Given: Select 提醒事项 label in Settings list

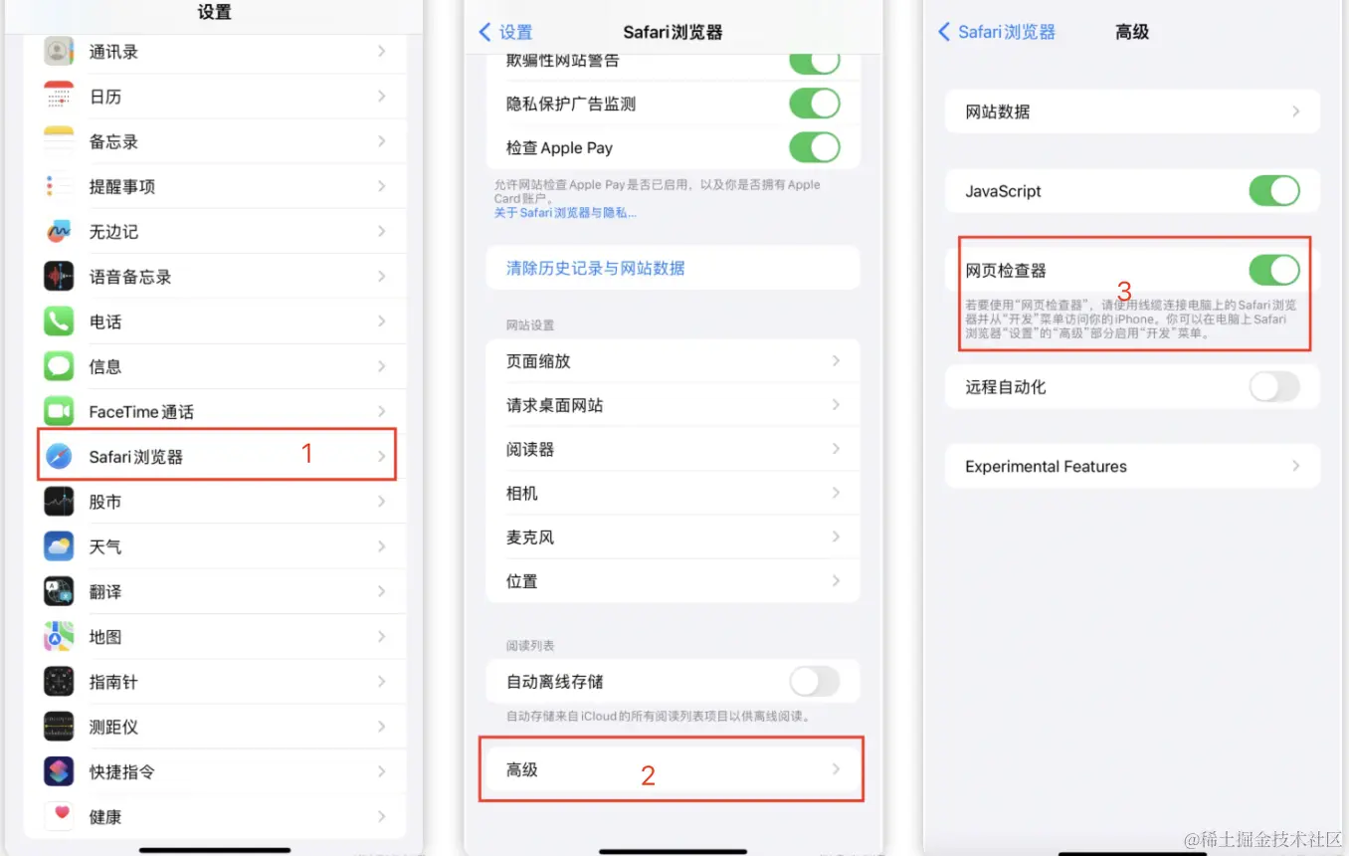Looking at the screenshot, I should (x=122, y=186).
